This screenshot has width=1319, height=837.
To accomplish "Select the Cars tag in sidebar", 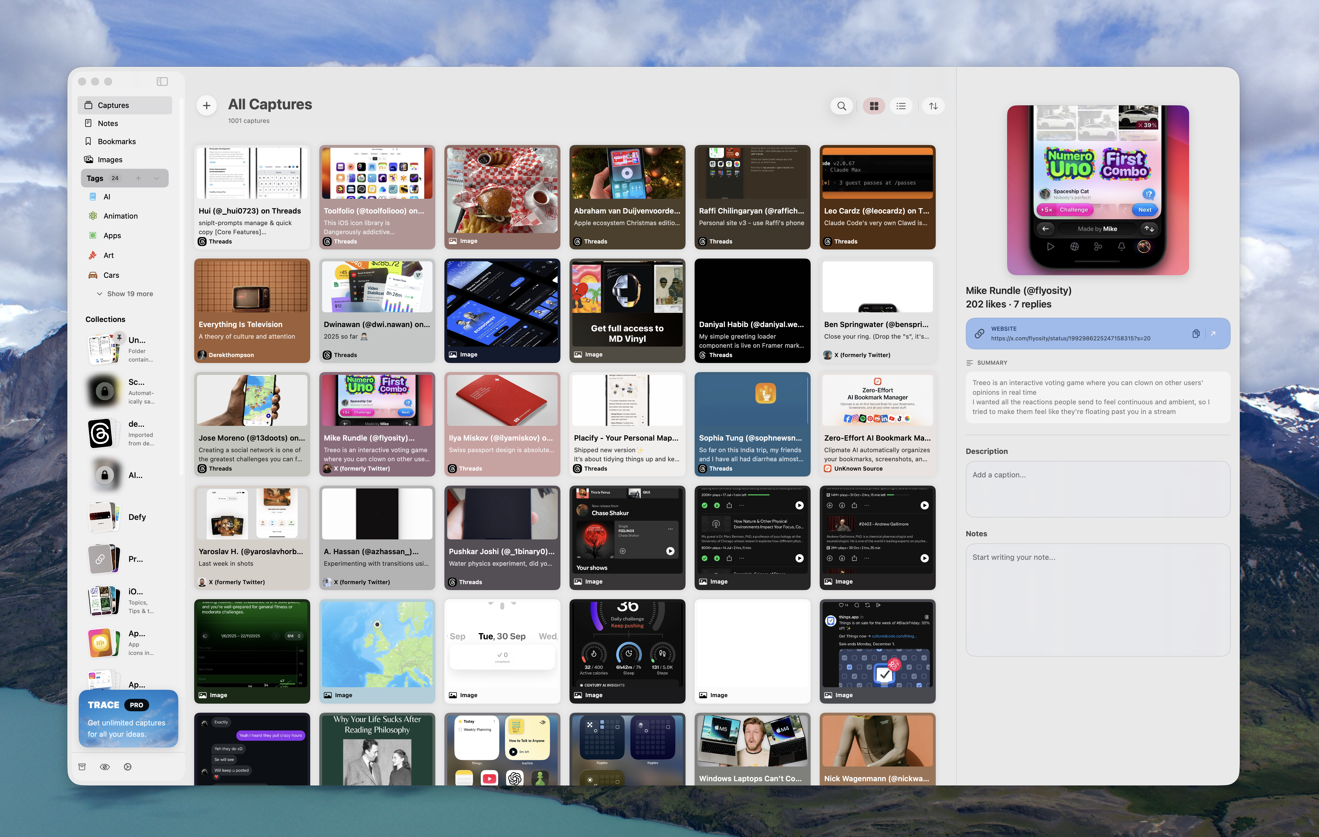I will 111,275.
